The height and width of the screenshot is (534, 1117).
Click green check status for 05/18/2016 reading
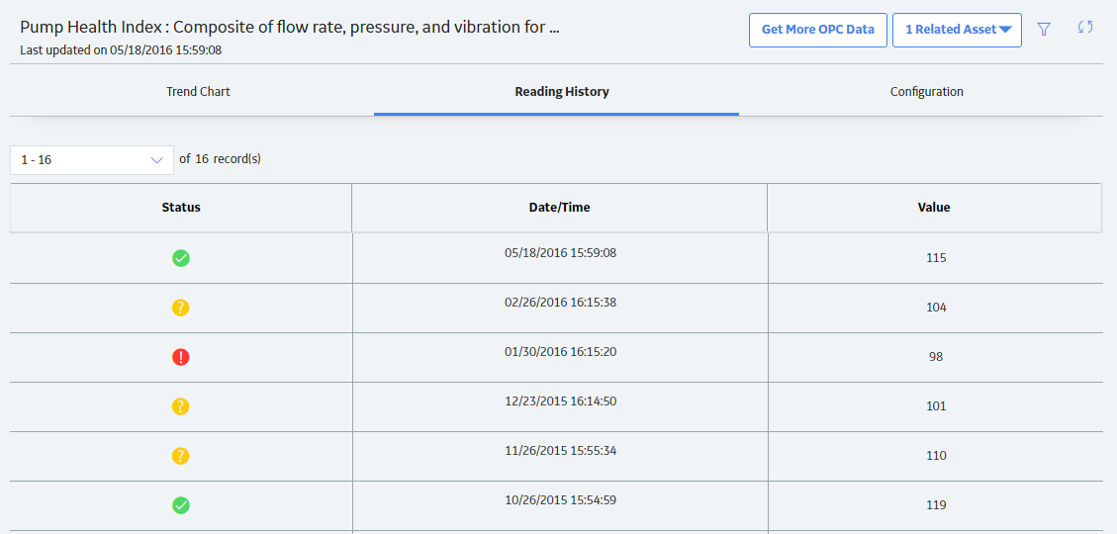click(181, 258)
